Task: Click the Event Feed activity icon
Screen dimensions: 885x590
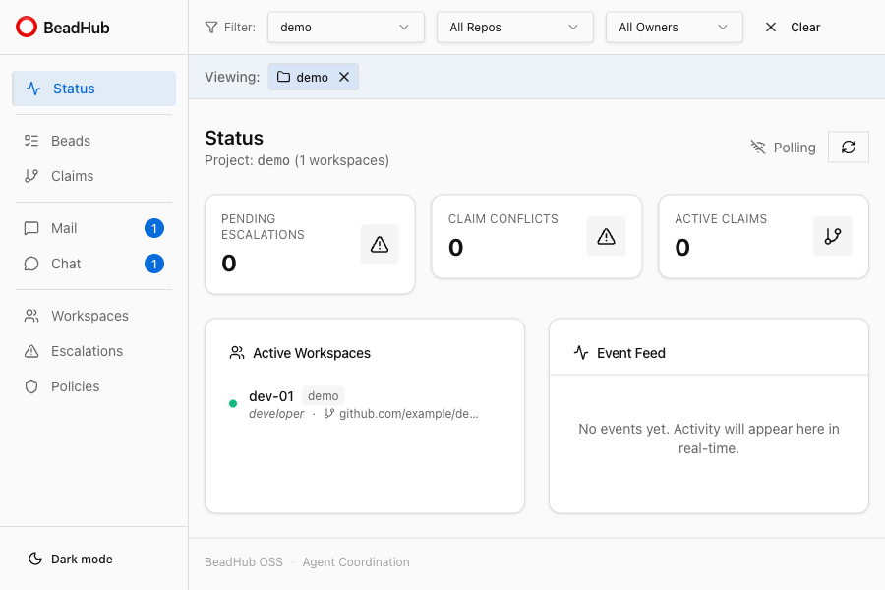Action: tap(581, 353)
